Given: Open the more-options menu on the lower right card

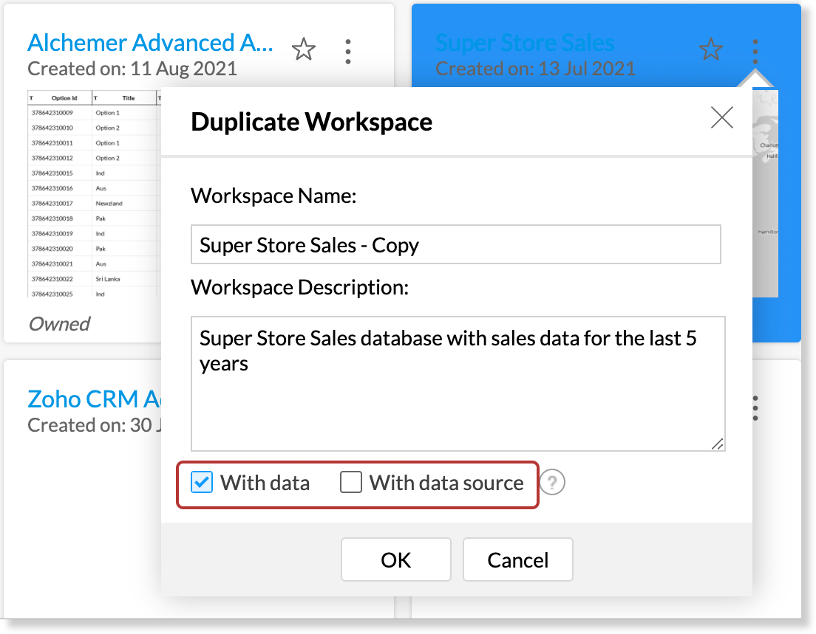Looking at the screenshot, I should pos(755,408).
